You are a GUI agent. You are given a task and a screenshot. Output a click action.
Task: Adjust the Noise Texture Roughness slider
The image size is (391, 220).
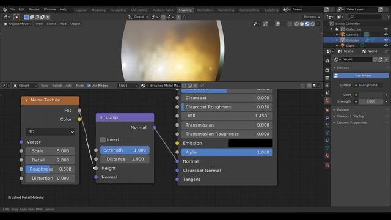click(50, 169)
